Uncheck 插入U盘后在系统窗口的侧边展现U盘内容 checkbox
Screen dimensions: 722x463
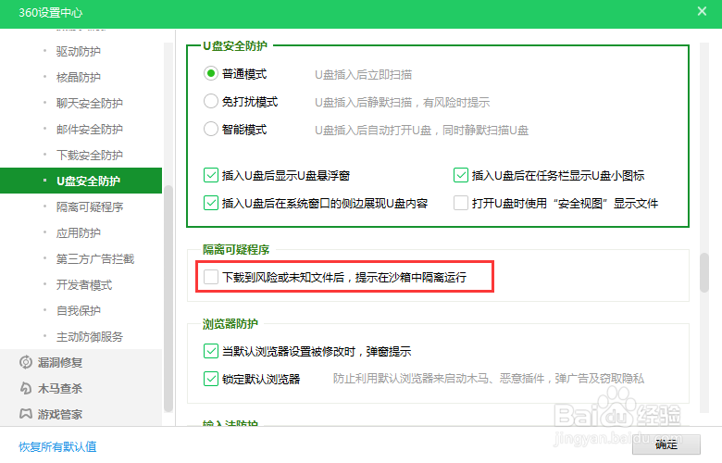point(210,203)
